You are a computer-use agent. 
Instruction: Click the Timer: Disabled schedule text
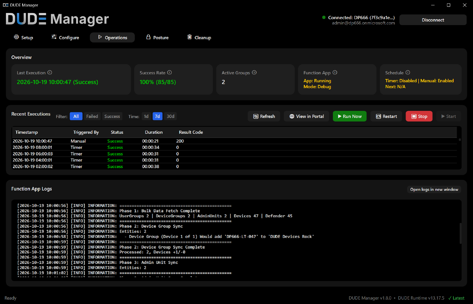(x=401, y=80)
